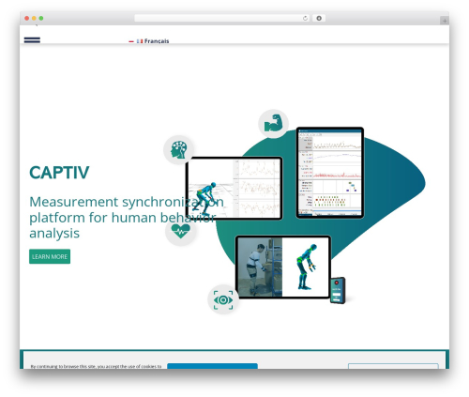
Task: Click the LEARN MORE button
Action: coord(50,256)
